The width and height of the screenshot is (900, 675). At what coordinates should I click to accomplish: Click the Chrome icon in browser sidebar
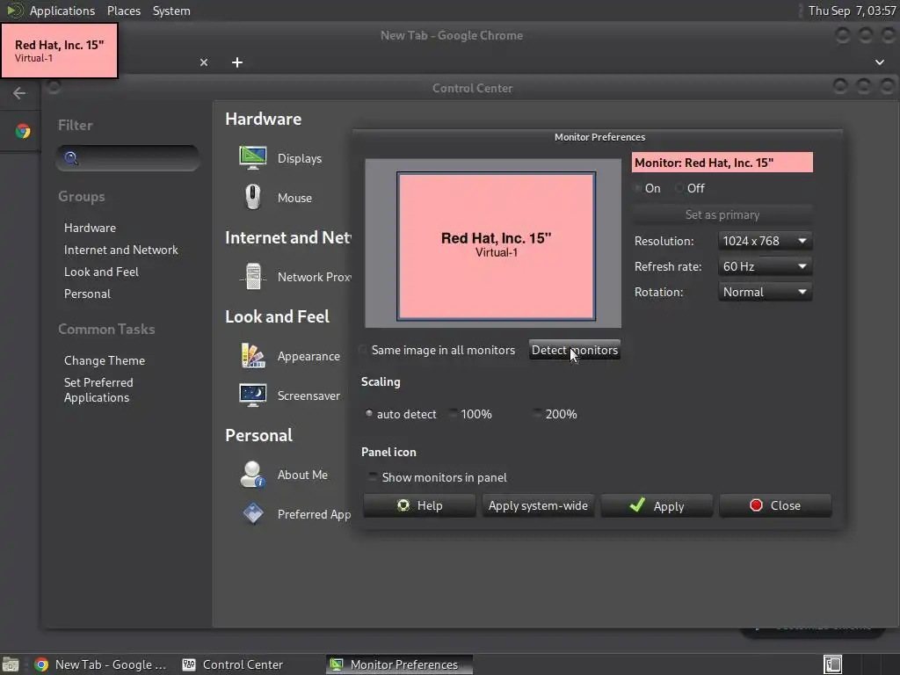click(23, 132)
